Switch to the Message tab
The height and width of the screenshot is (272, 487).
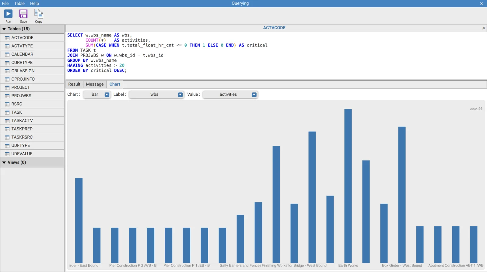pyautogui.click(x=95, y=84)
